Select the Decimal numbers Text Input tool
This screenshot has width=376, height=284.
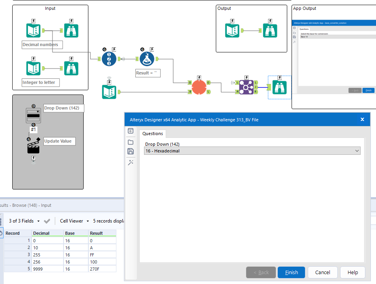[33, 30]
